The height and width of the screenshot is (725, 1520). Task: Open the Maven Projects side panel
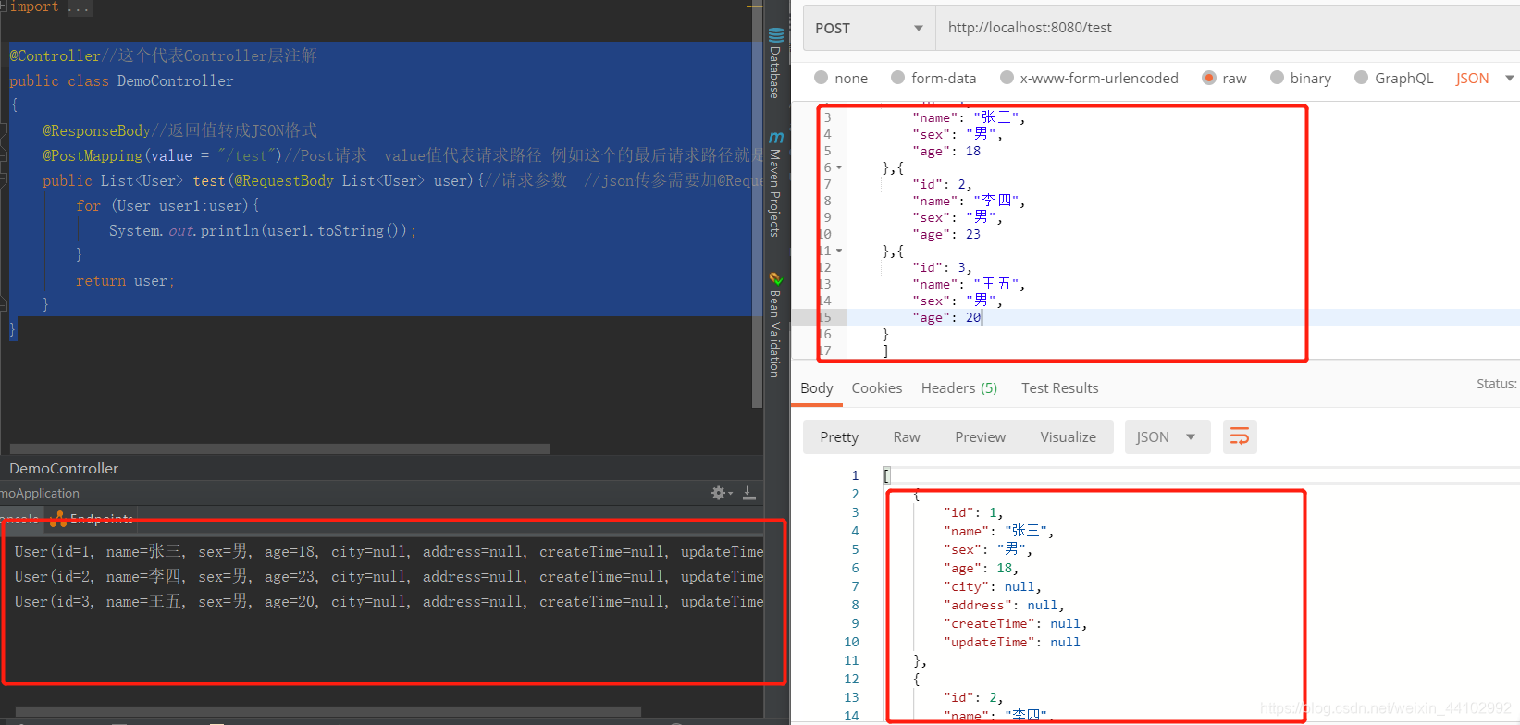[x=775, y=185]
